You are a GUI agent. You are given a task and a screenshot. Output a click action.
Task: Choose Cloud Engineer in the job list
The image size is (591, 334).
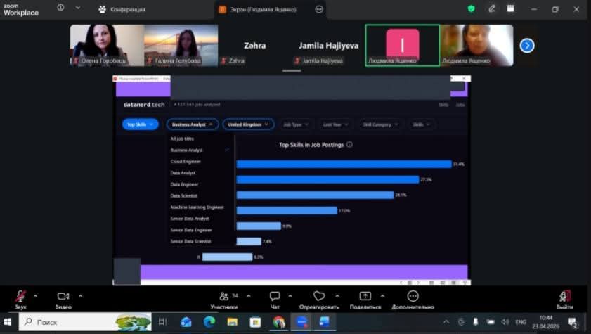(x=186, y=162)
